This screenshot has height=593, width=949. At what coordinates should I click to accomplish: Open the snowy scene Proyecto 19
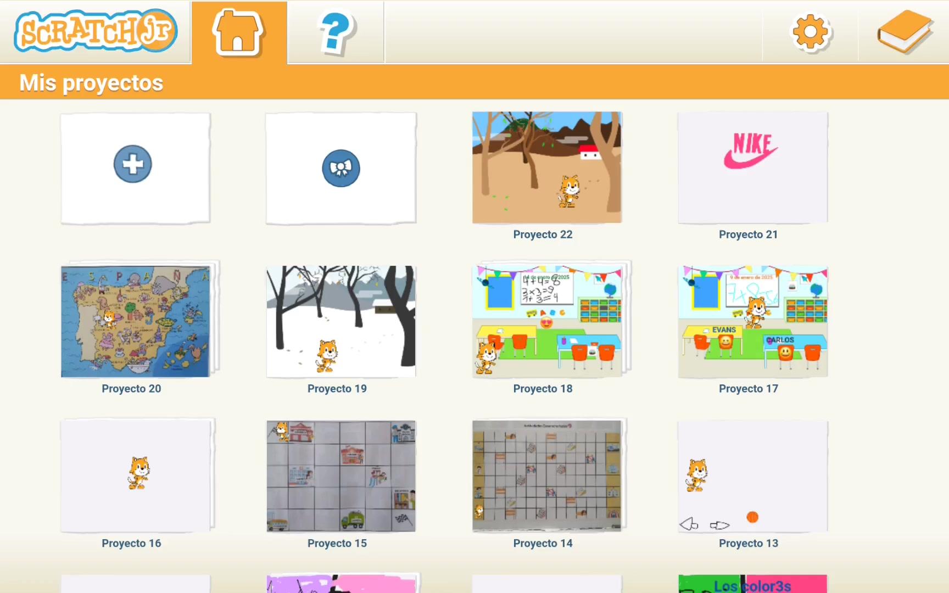(x=341, y=322)
